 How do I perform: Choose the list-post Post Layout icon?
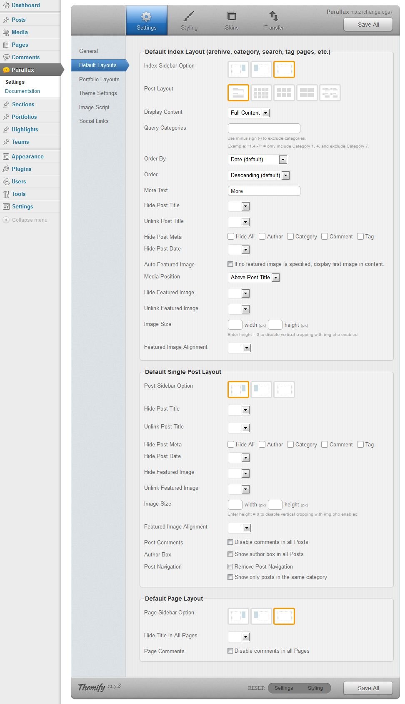click(238, 93)
